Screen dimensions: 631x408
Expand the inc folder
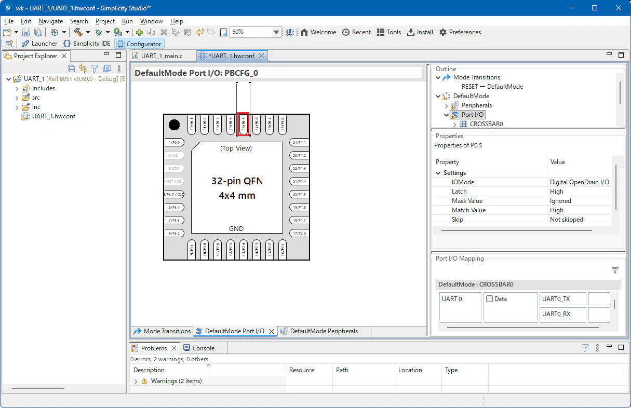(17, 107)
